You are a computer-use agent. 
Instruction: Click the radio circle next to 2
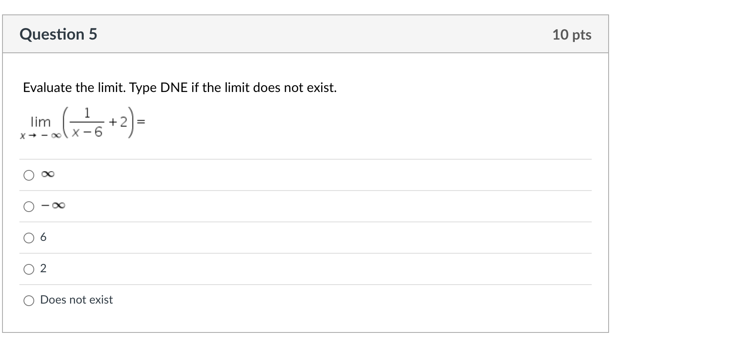[x=29, y=269]
